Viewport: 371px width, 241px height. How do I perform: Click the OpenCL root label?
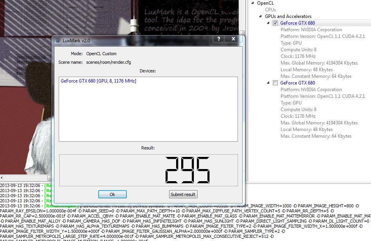pos(265,3)
